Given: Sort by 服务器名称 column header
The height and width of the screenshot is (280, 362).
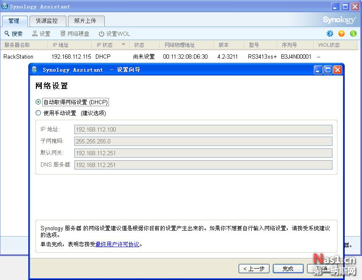Looking at the screenshot, I should [24, 45].
